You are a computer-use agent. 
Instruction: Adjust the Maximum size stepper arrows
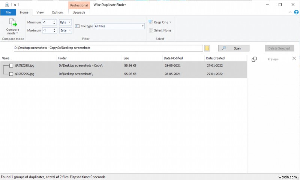[54, 30]
